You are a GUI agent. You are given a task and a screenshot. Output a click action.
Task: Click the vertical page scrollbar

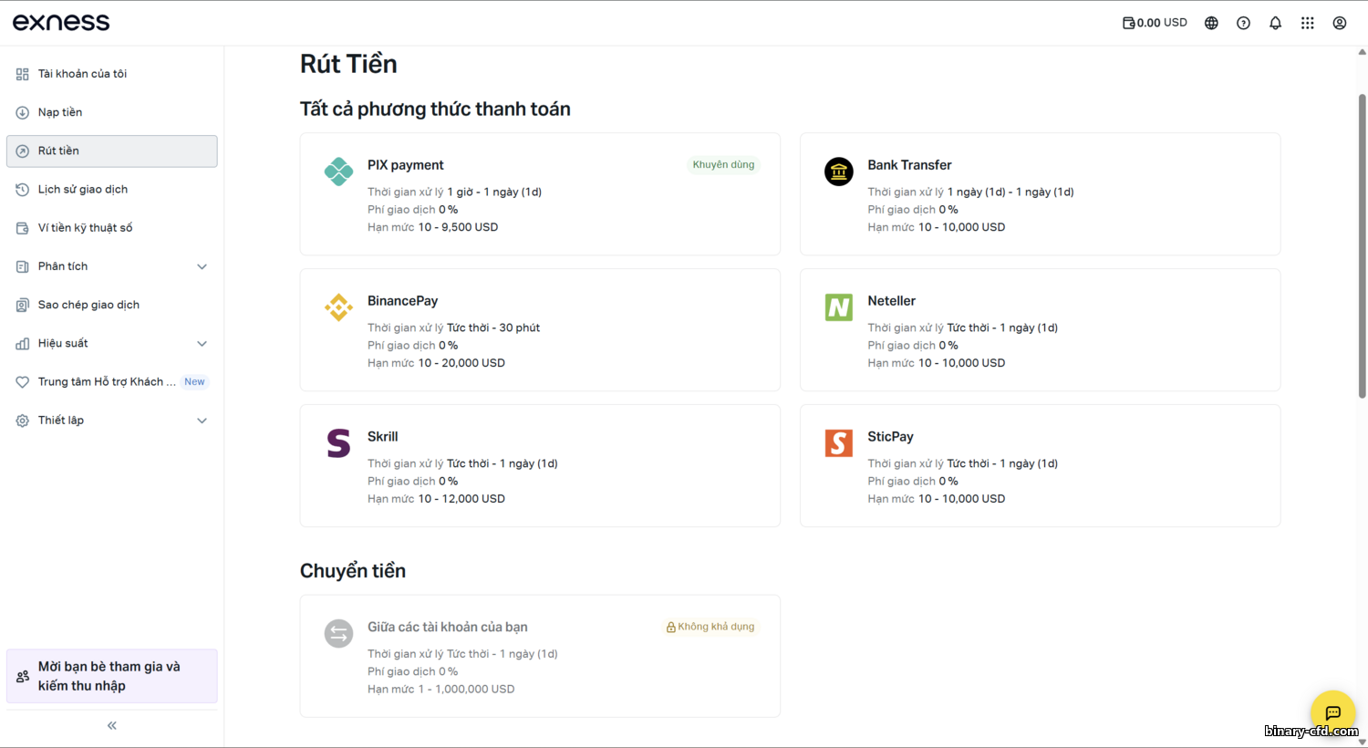coord(1362,246)
